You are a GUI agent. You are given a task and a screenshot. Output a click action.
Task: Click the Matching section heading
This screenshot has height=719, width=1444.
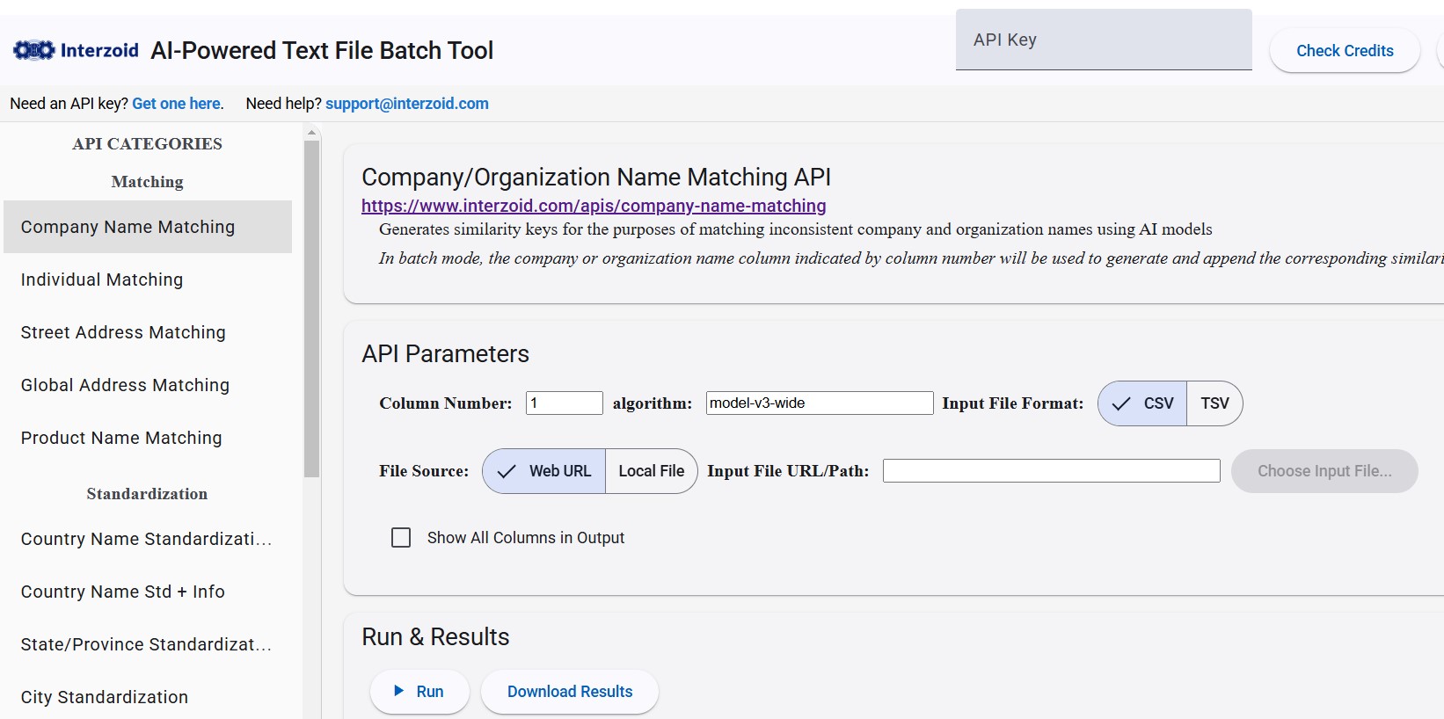148,182
